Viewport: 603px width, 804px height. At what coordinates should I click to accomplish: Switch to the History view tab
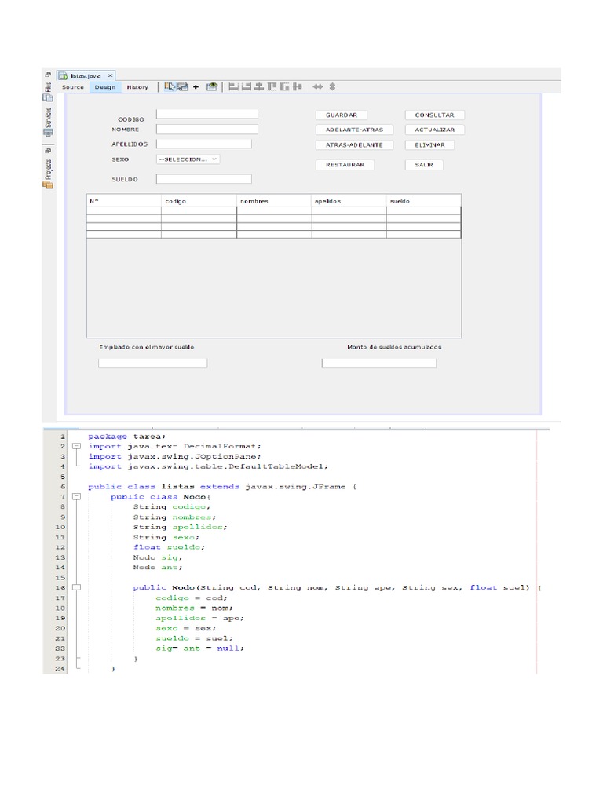click(x=137, y=87)
